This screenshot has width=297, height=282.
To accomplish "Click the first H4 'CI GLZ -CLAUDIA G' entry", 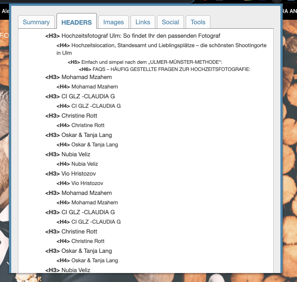I will 88,106.
